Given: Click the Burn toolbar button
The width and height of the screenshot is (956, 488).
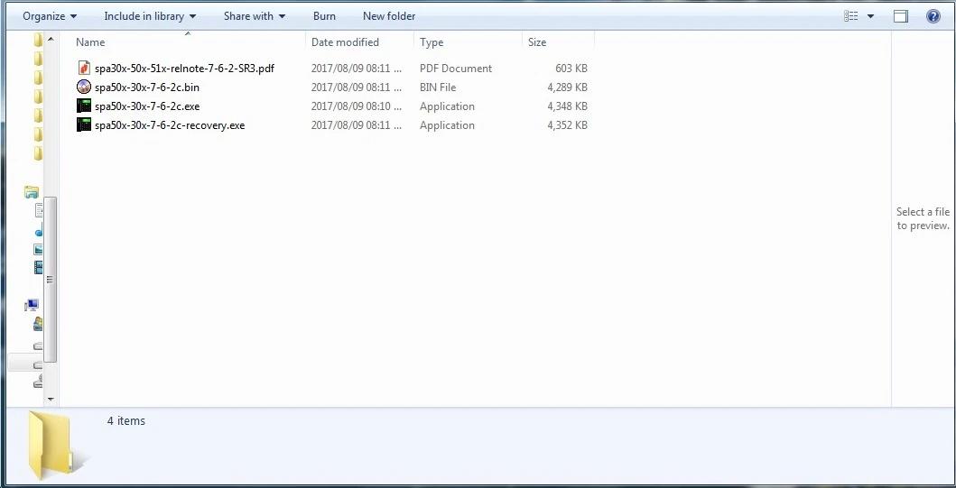Looking at the screenshot, I should pos(324,16).
